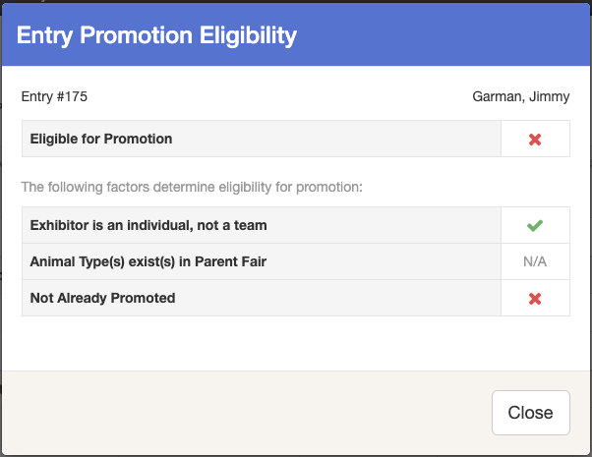Click the green checkmark in the Exhibitor row
This screenshot has height=457, width=592.
pos(535,226)
